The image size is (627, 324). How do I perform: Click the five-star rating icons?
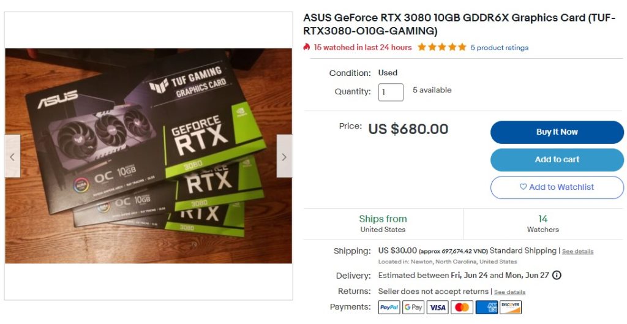442,47
